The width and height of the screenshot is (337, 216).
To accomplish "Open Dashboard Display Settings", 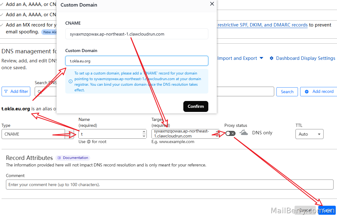I will pyautogui.click(x=302, y=58).
